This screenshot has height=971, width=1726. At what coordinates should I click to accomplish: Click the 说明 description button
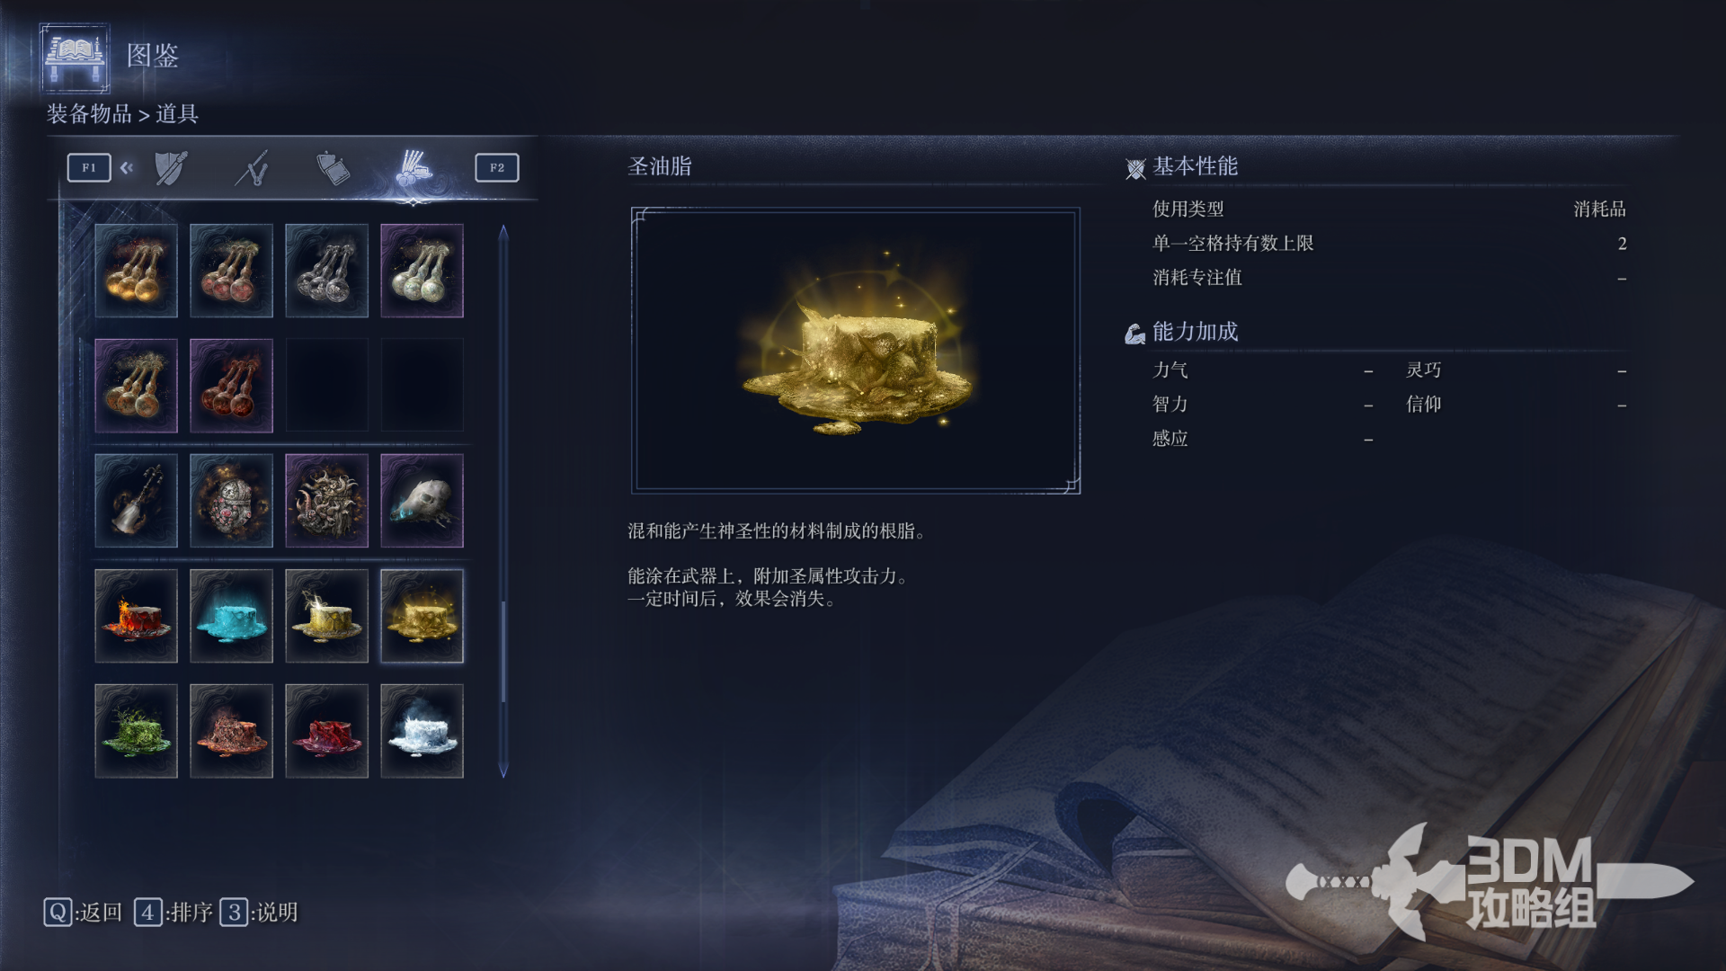(x=259, y=913)
